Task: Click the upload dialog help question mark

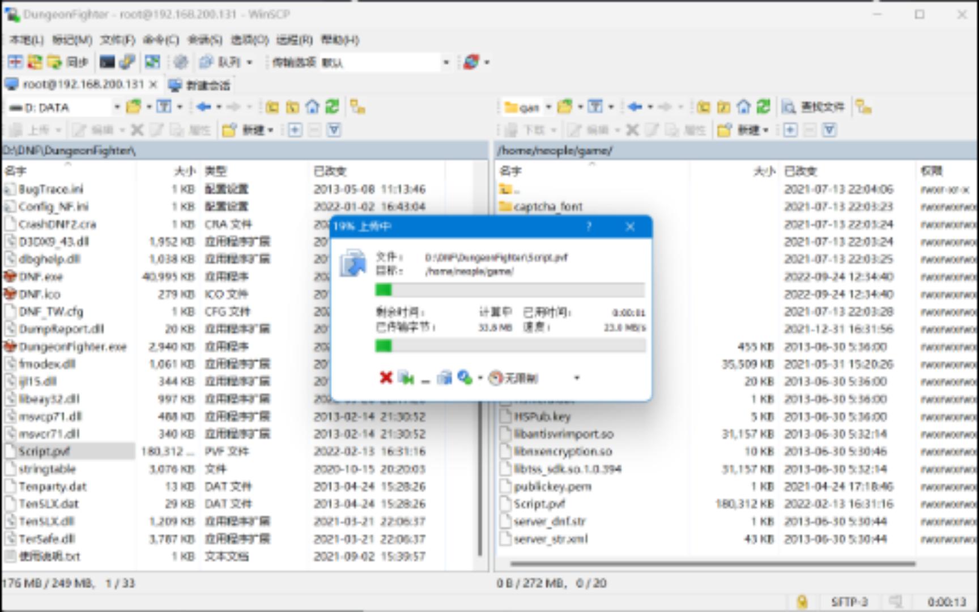Action: [589, 227]
